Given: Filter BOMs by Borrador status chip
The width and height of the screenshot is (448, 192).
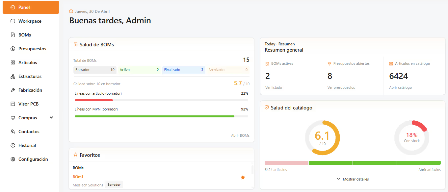Looking at the screenshot, I should 95,70.
